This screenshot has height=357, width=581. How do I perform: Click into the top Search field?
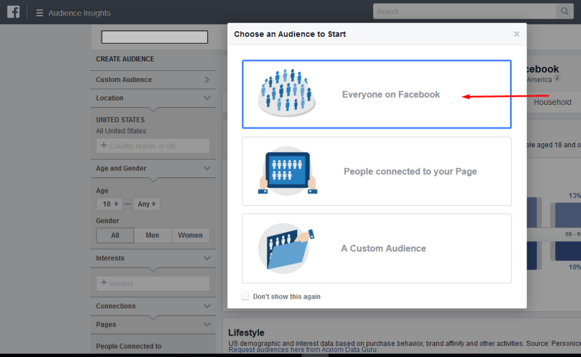point(464,11)
